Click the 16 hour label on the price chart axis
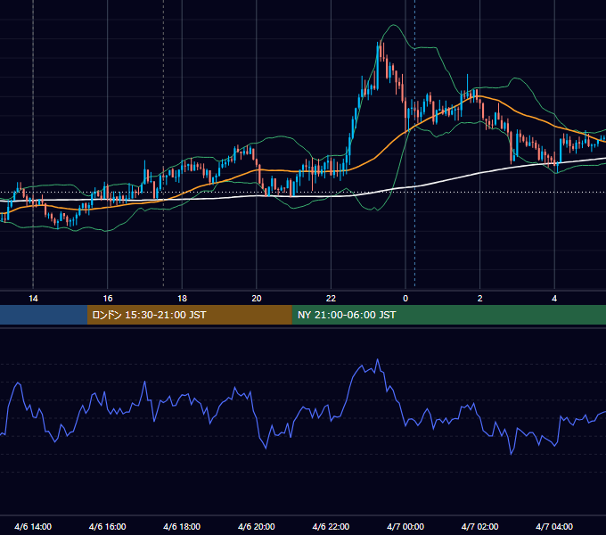This screenshot has width=606, height=535. click(108, 299)
